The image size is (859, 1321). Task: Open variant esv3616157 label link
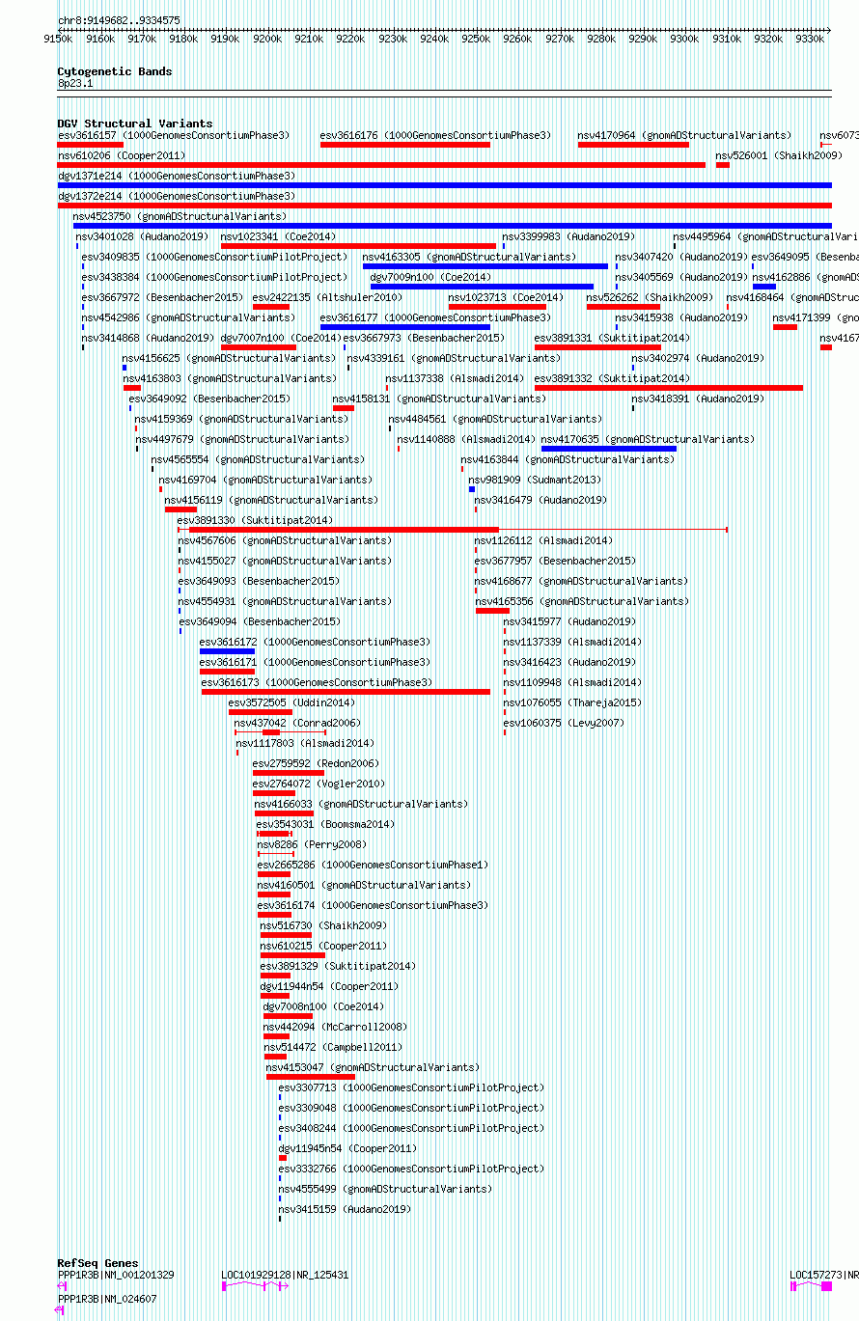click(174, 135)
